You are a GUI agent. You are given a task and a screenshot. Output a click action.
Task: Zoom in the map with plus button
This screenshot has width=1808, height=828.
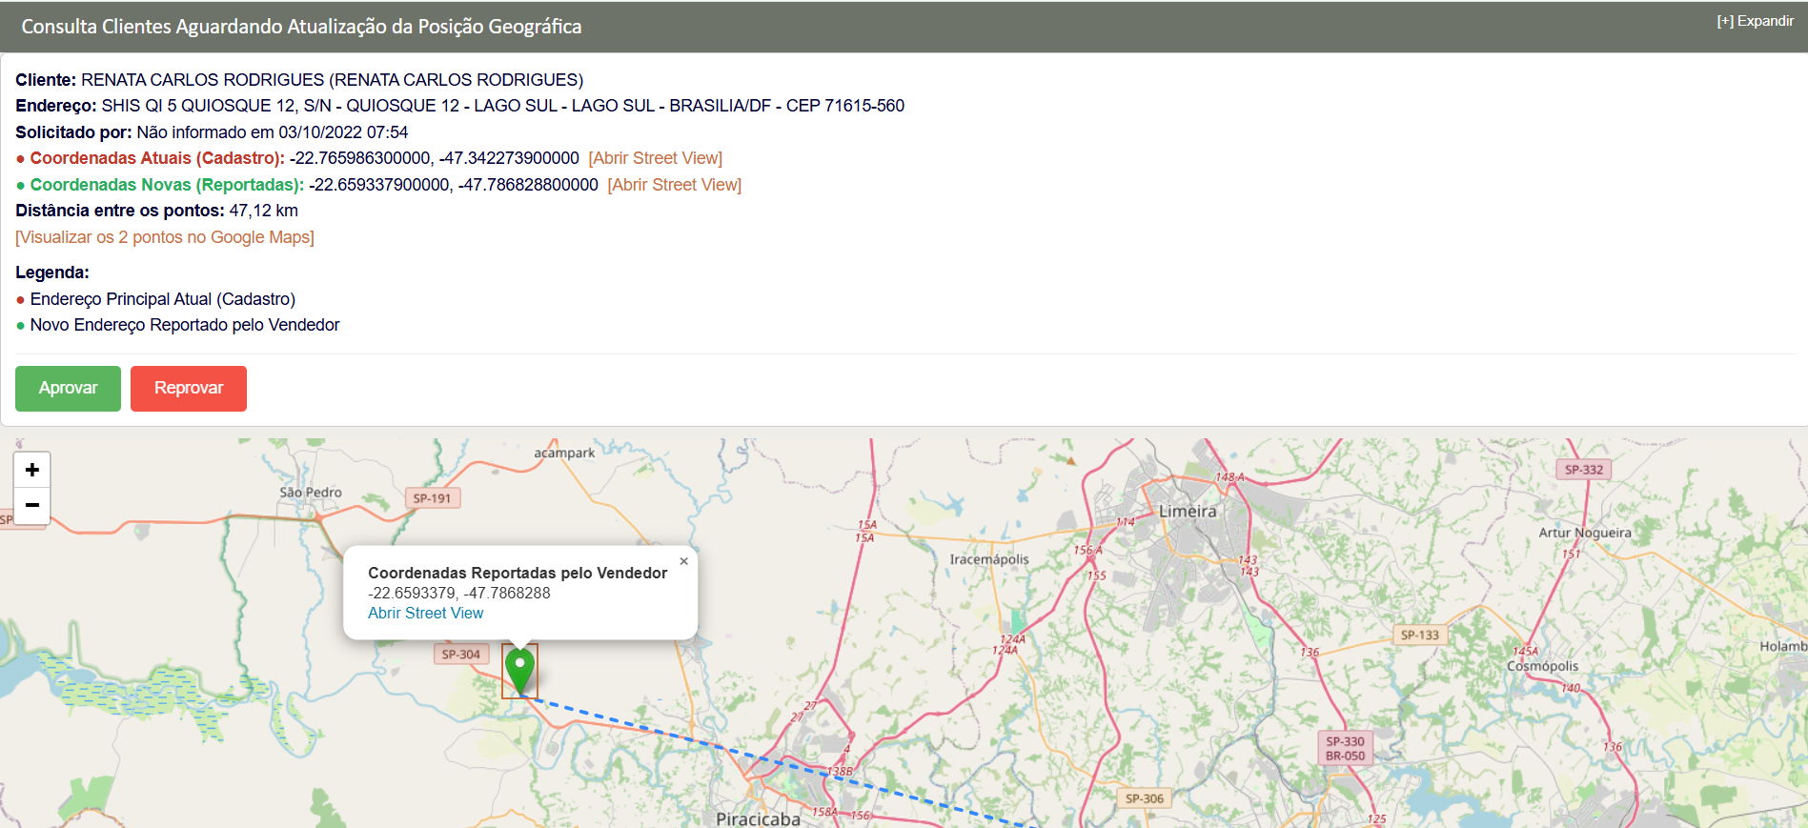coord(32,470)
